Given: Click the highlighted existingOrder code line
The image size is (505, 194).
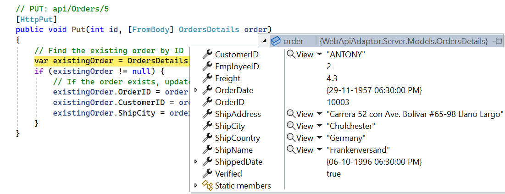Looking at the screenshot, I should (x=111, y=61).
